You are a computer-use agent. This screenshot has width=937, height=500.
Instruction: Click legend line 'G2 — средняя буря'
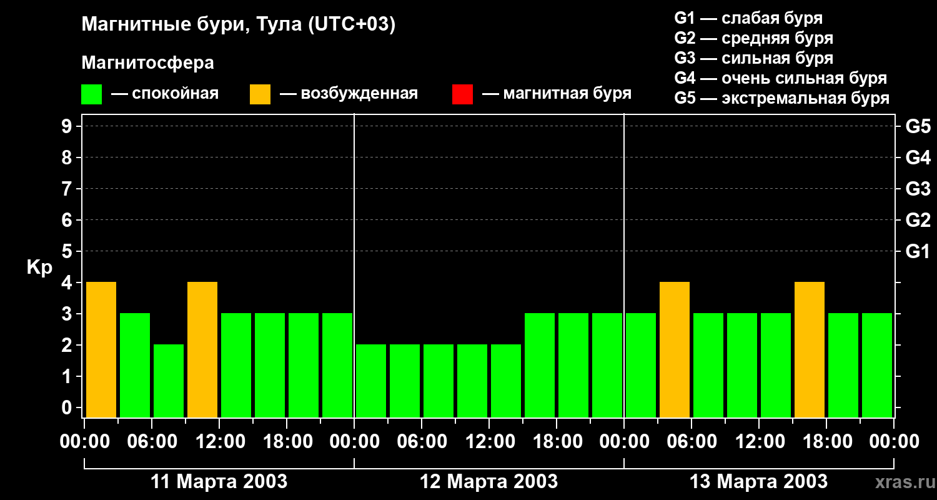tap(753, 38)
